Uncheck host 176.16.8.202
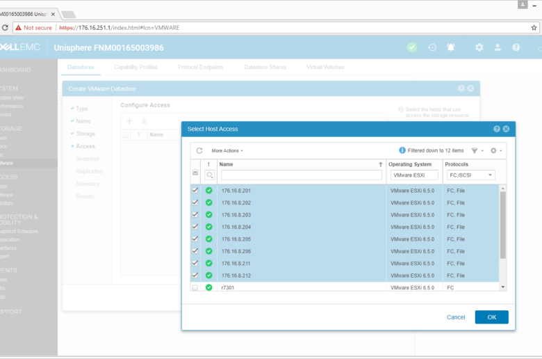542x359 pixels. [195, 202]
